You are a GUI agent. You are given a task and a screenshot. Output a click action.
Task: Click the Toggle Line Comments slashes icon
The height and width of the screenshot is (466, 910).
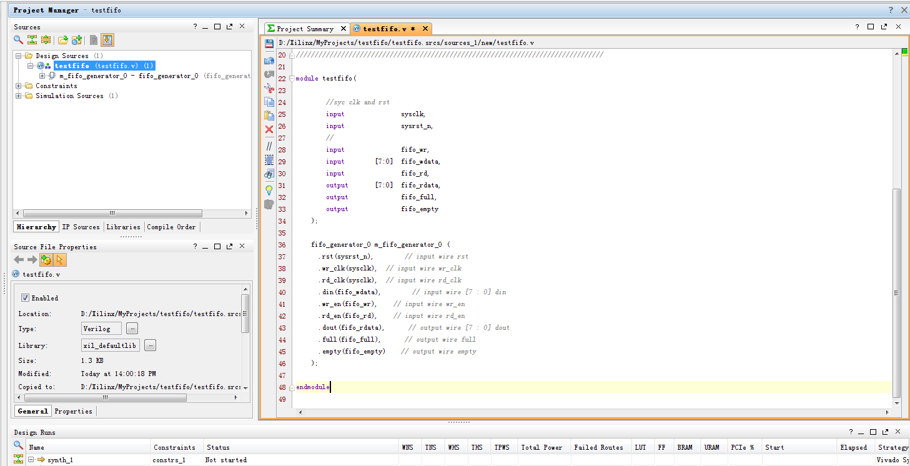[269, 146]
